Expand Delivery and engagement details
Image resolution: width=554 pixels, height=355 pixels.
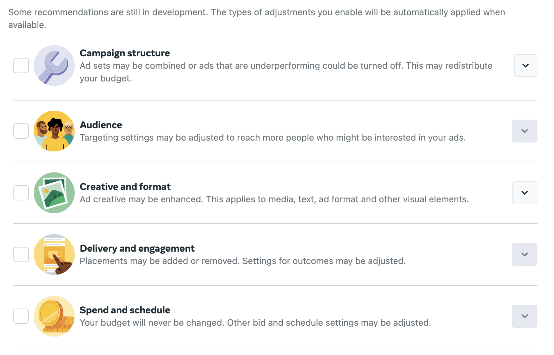click(x=525, y=254)
